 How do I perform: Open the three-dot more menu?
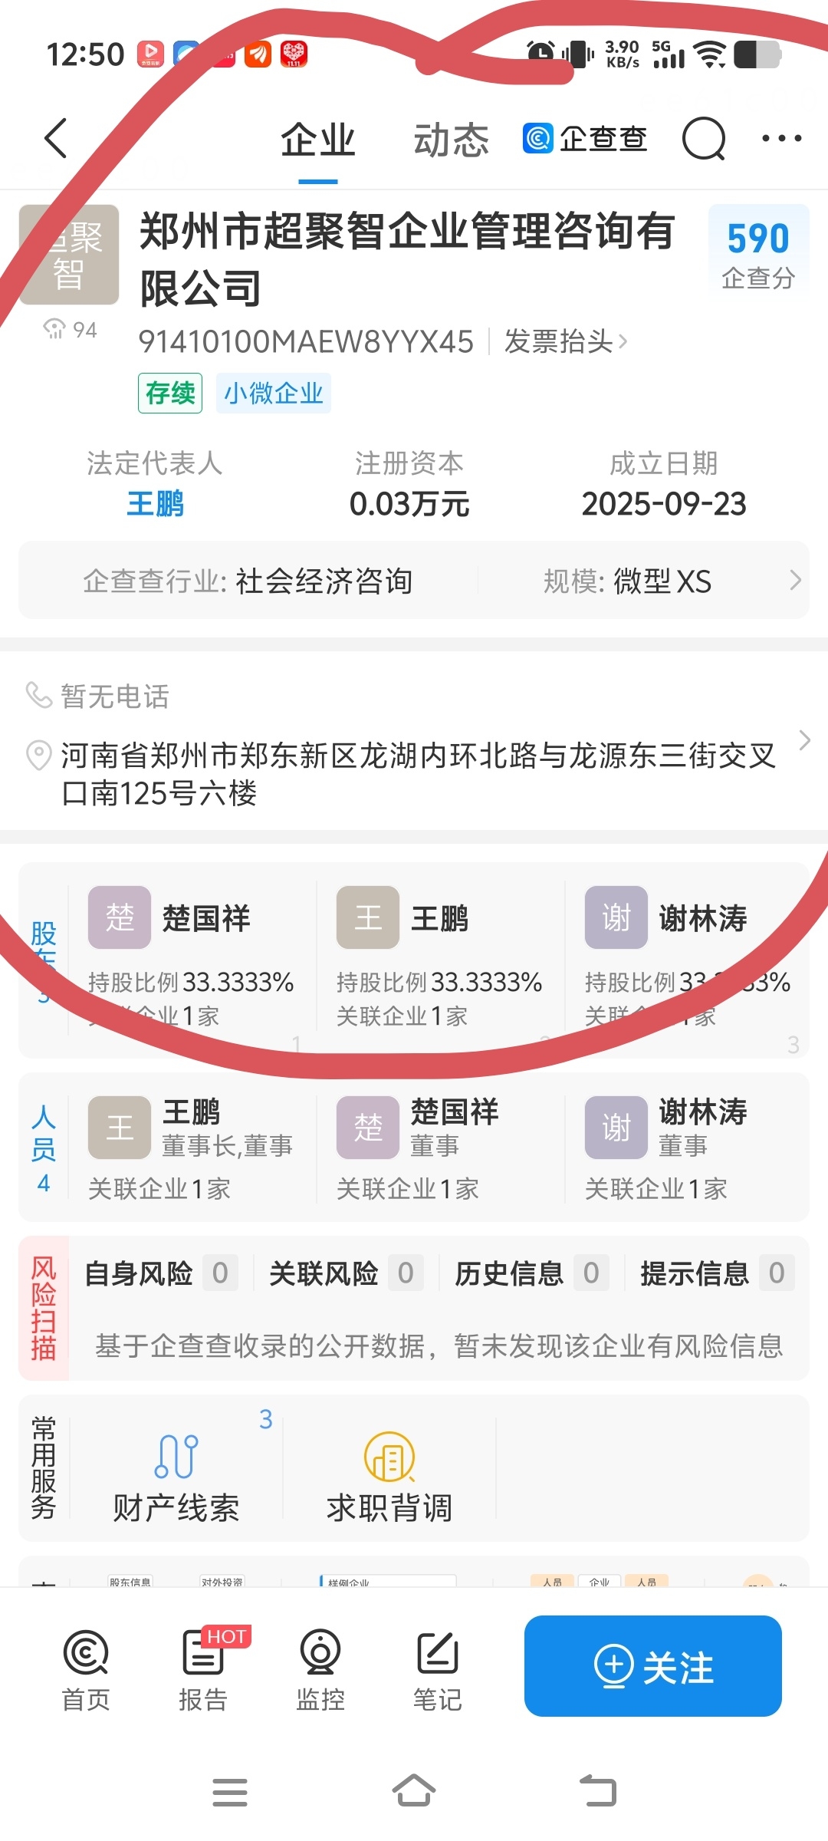coord(781,139)
